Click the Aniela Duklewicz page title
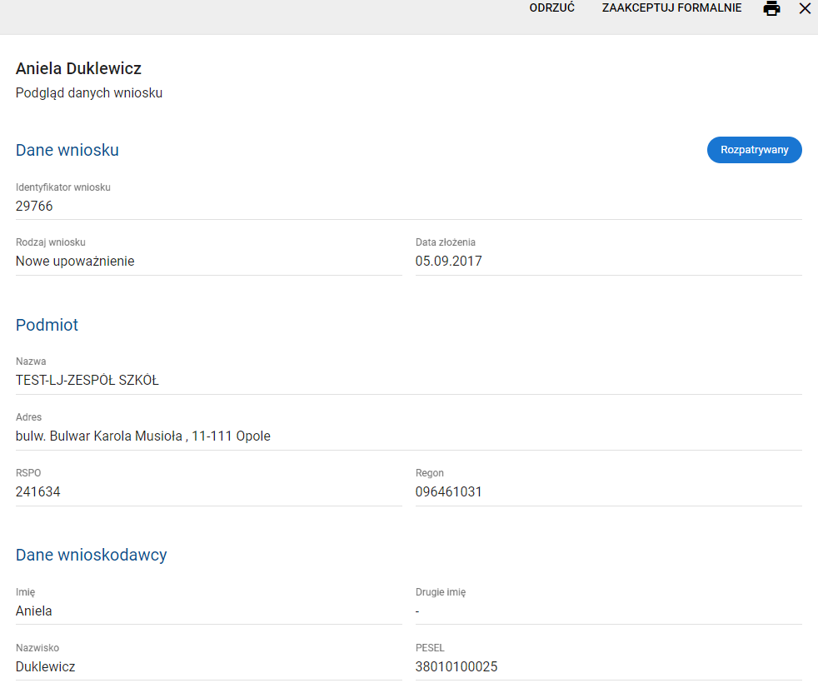 pyautogui.click(x=78, y=68)
